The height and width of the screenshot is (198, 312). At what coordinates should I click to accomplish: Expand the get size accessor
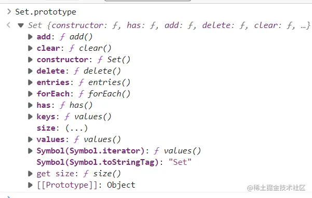point(30,174)
